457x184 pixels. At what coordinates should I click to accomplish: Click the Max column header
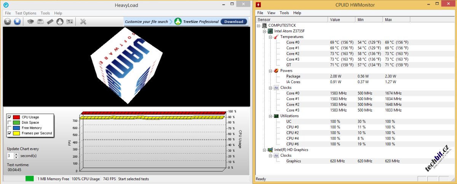click(x=388, y=19)
